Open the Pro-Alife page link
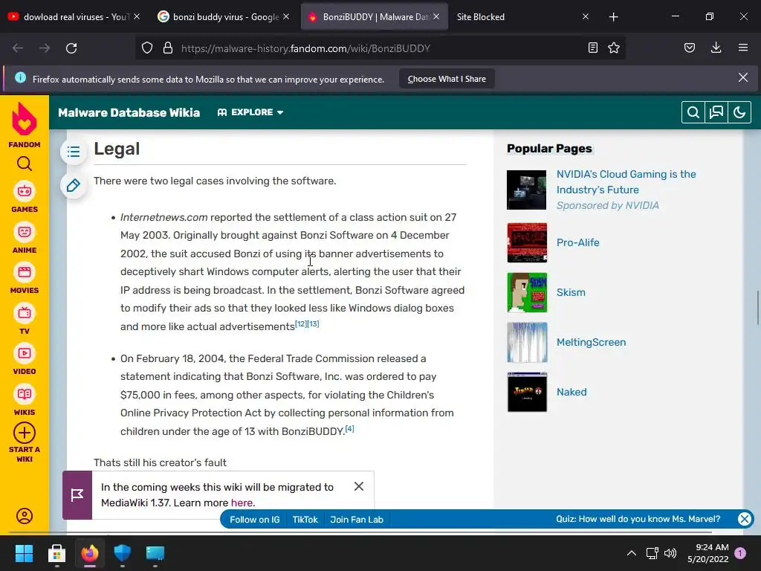 pos(577,243)
